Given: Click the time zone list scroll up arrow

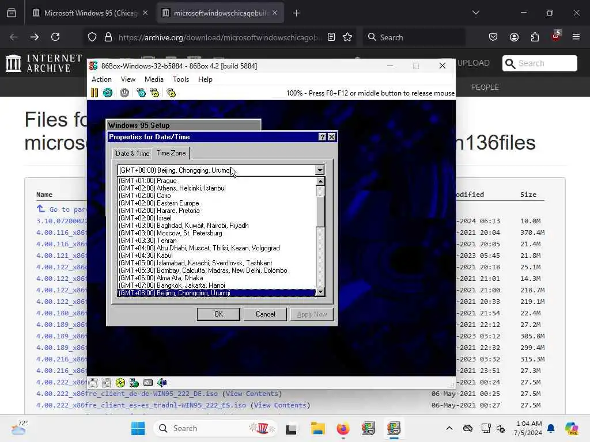Looking at the screenshot, I should point(320,181).
